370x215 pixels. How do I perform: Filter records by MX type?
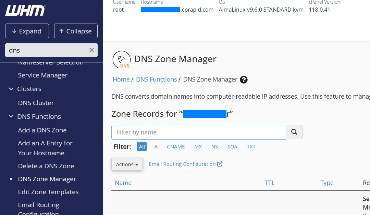click(198, 147)
